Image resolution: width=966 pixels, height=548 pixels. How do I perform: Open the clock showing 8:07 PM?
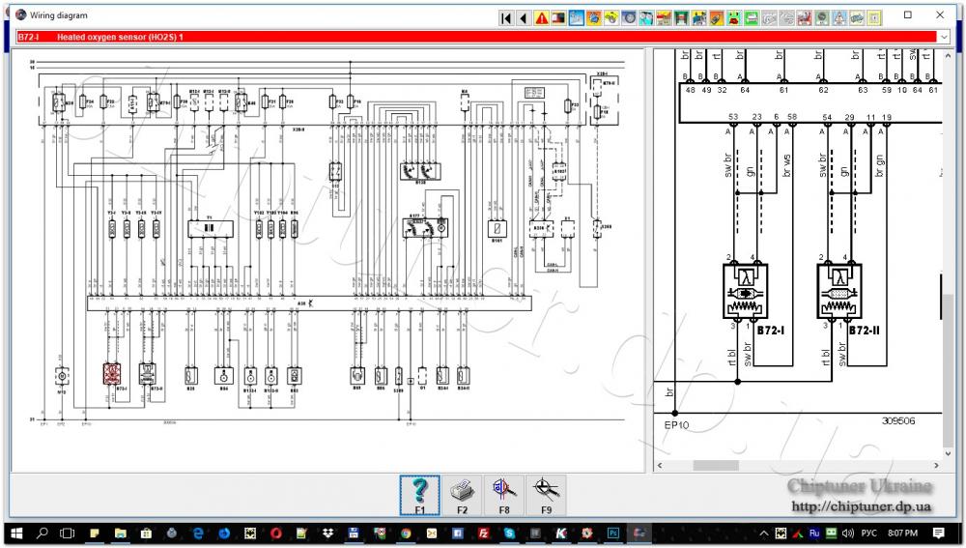[902, 534]
